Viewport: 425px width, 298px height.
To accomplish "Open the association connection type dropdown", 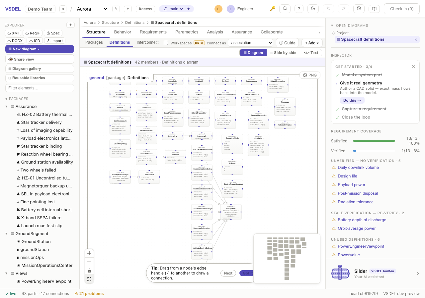I will click(250, 43).
